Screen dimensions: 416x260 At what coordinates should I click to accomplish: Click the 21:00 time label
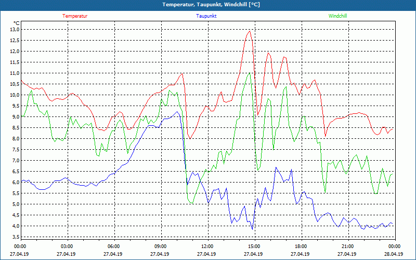[x=347, y=246]
